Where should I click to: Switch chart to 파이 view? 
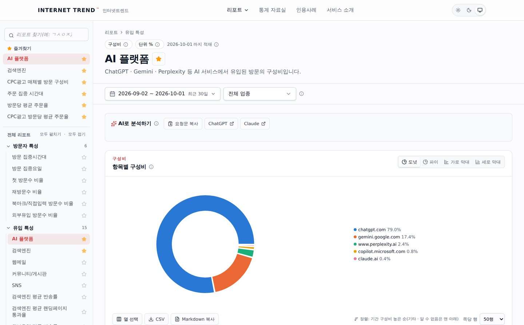tap(430, 162)
